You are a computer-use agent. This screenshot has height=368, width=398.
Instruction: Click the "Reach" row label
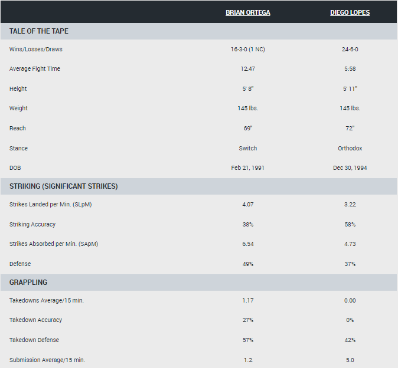point(18,129)
